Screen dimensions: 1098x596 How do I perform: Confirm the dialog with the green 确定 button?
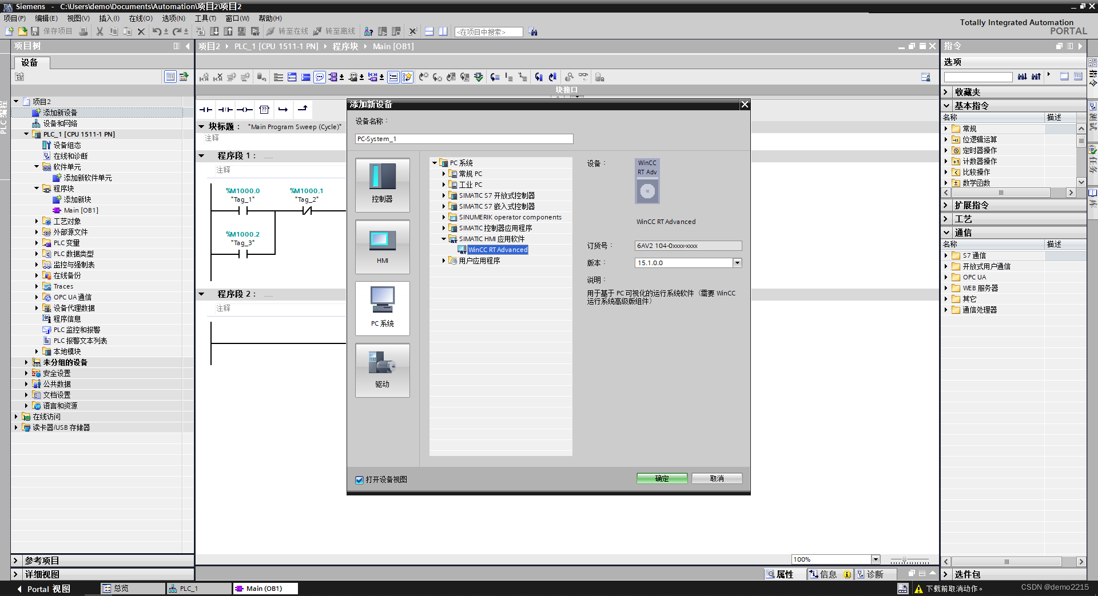(662, 478)
